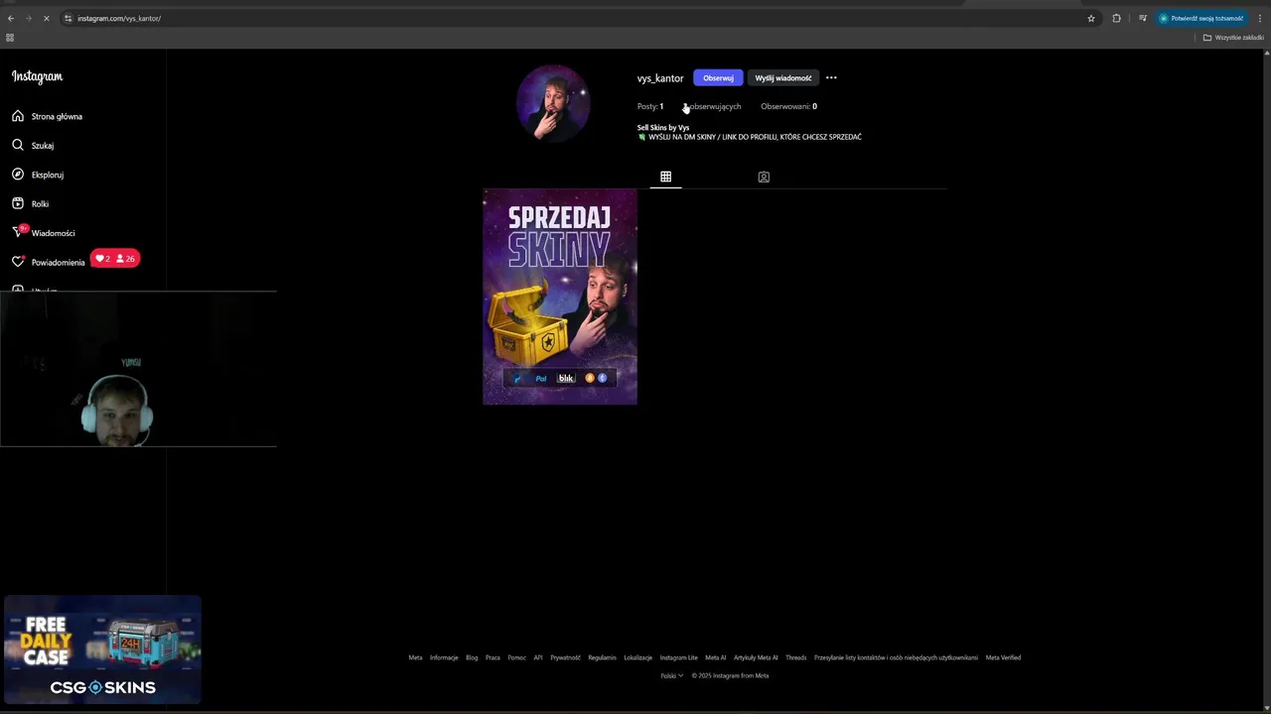
Task: Switch to the tagged posts tab
Action: (x=764, y=177)
